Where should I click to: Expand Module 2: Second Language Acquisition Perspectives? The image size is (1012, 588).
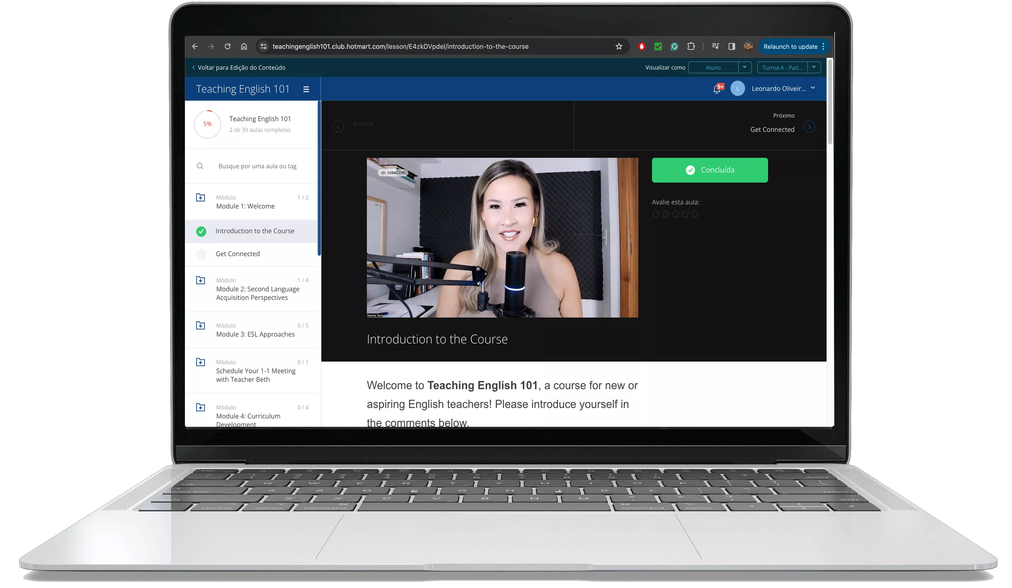click(x=257, y=293)
